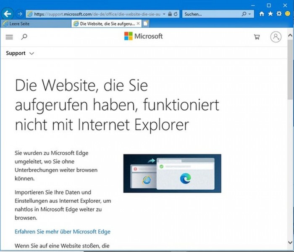This screenshot has width=294, height=252.
Task: Click the text Wenn Sie auf eine Website stoßen
Action: (62, 246)
